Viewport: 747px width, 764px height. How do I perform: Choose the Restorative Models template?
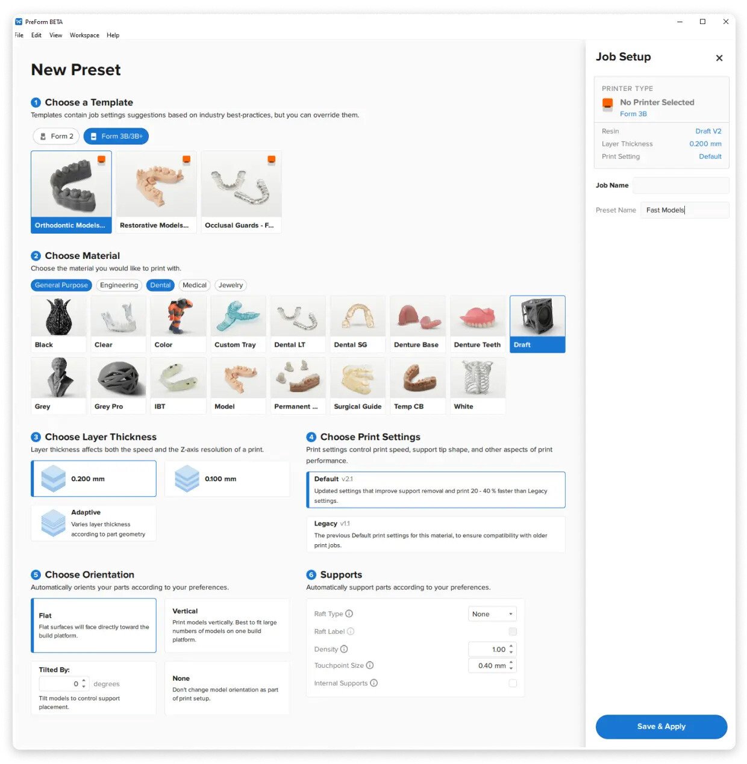(x=156, y=191)
